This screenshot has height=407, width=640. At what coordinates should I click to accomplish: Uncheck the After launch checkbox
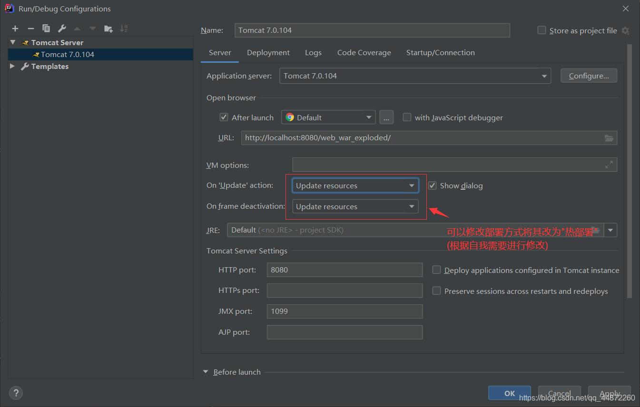(224, 117)
